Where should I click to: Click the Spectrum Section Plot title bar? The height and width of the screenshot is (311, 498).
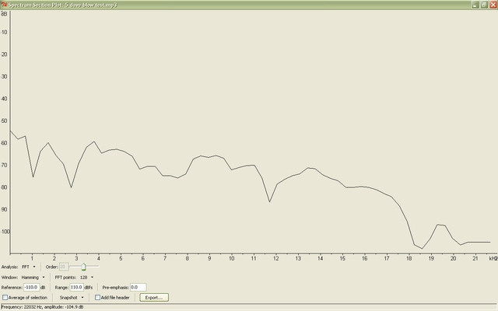tap(233, 4)
